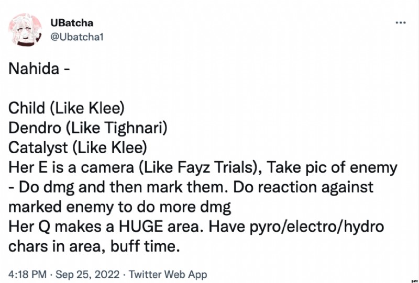Click the small watermark icon in corner
The width and height of the screenshot is (419, 283).
click(416, 281)
